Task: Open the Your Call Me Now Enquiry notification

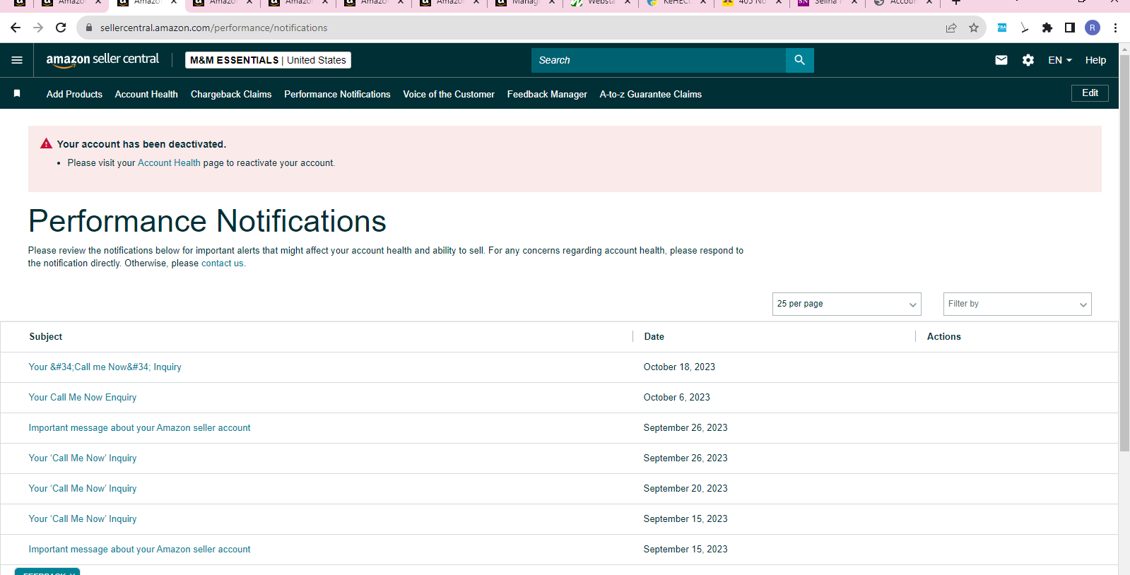Action: pyautogui.click(x=83, y=398)
